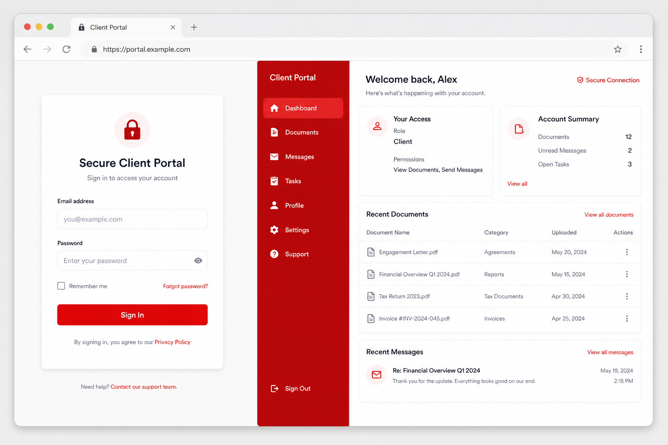Click the Support question mark icon
This screenshot has height=445, width=668.
[x=274, y=254]
